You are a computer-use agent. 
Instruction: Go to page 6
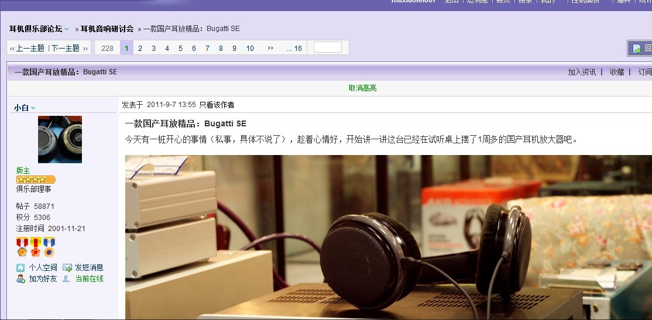click(x=194, y=48)
